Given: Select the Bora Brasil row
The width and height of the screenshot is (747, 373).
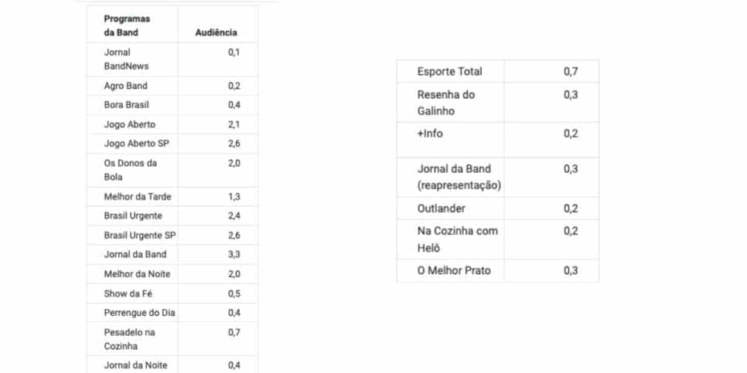Looking at the screenshot, I should pyautogui.click(x=172, y=105).
